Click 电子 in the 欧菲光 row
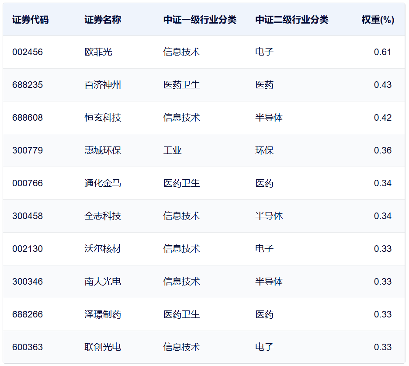This screenshot has width=409, height=366. 264,52
